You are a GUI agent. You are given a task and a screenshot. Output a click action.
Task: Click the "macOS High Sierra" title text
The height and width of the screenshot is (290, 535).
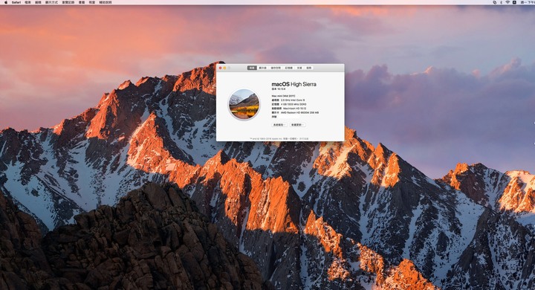(x=294, y=84)
